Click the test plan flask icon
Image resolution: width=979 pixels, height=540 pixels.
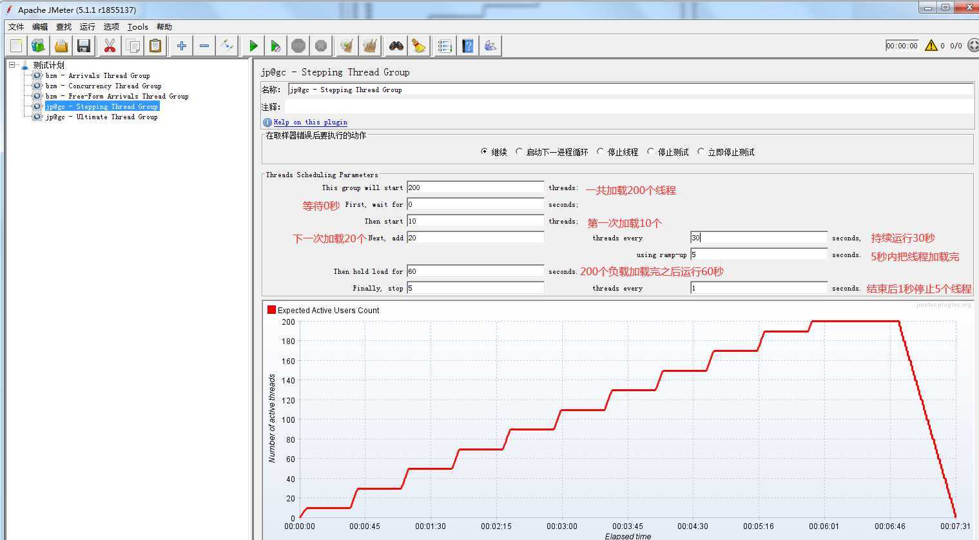pyautogui.click(x=24, y=65)
